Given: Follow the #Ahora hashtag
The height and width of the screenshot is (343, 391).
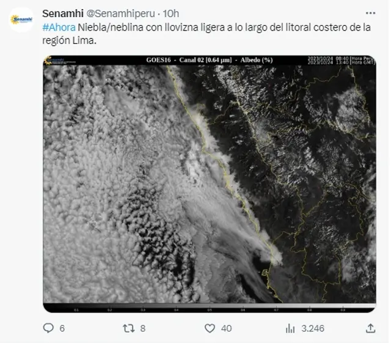Looking at the screenshot, I should pyautogui.click(x=59, y=28).
